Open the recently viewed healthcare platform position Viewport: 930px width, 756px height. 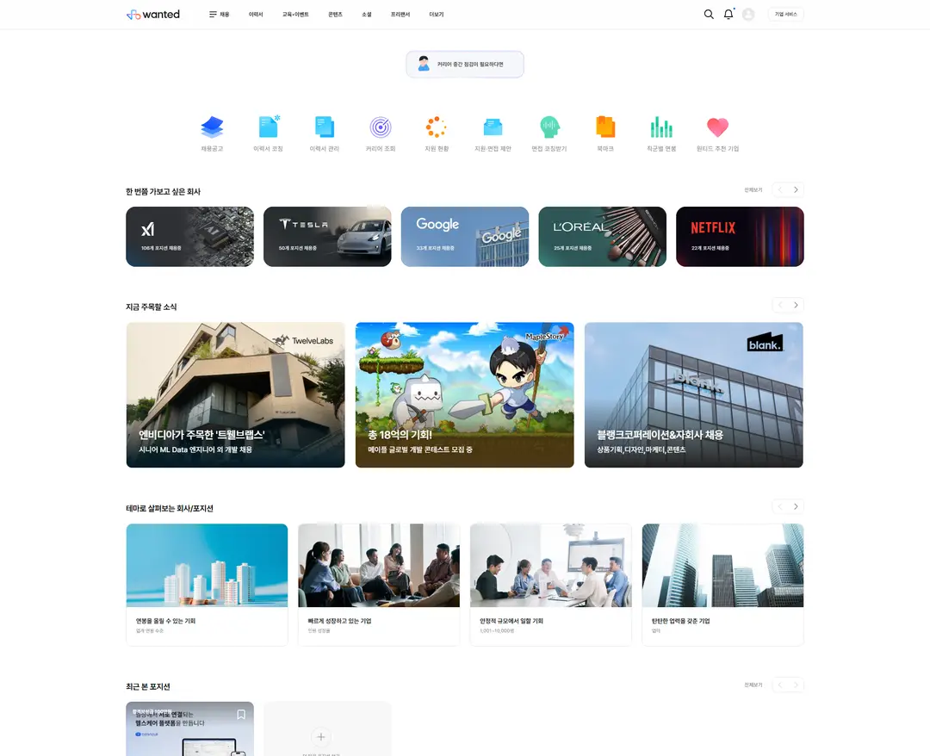pyautogui.click(x=189, y=729)
